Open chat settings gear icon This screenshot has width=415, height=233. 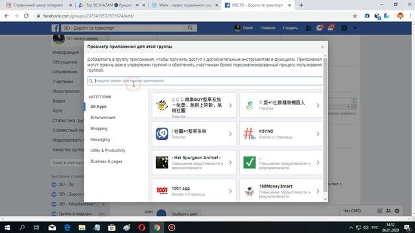tap(397, 210)
